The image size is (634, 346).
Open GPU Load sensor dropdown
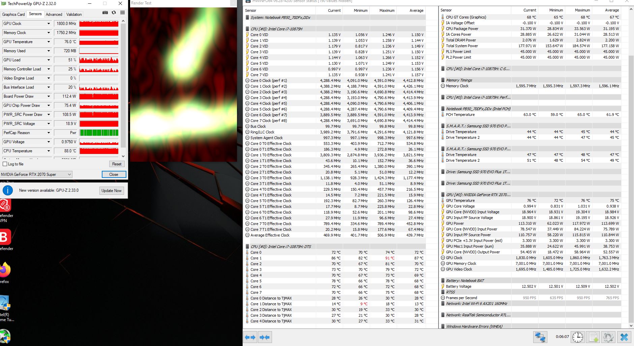click(x=49, y=60)
